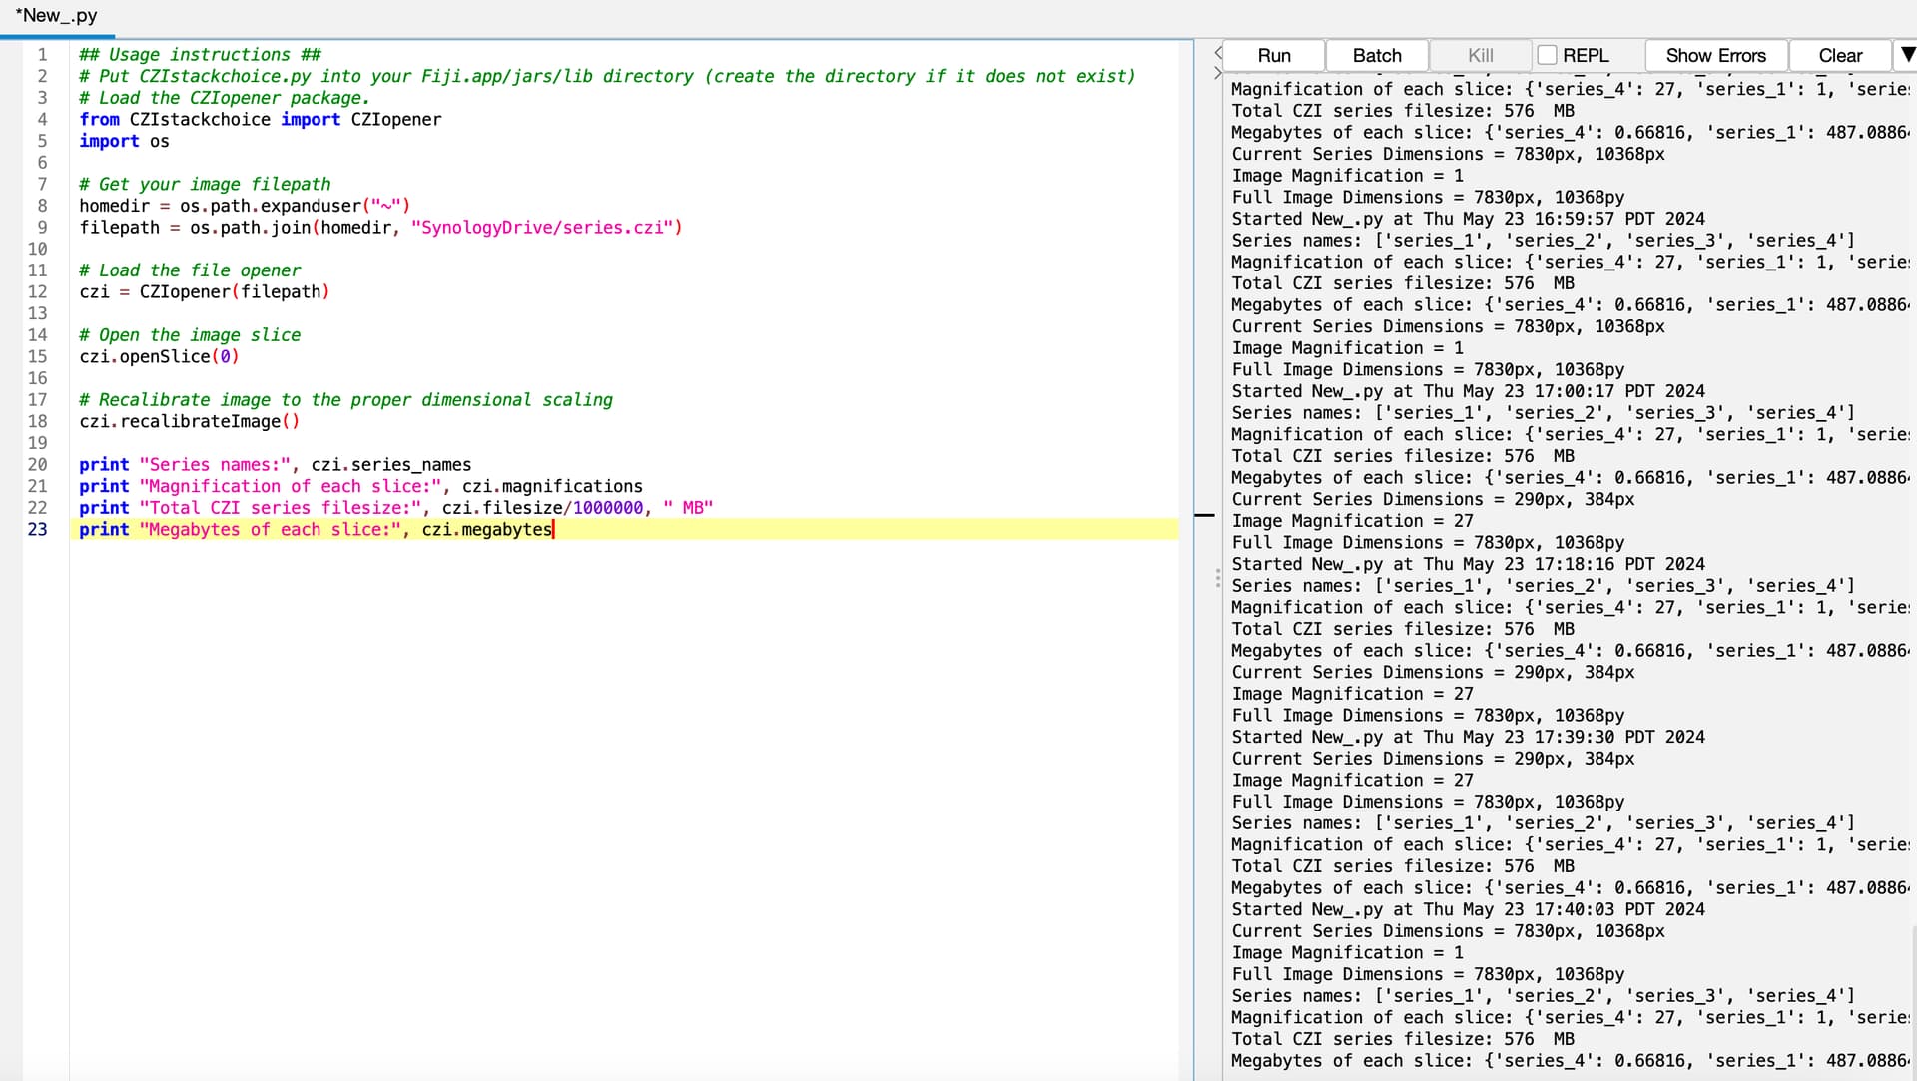Click the output line 'Started New_.py at ... 17:39:30'

point(1468,737)
